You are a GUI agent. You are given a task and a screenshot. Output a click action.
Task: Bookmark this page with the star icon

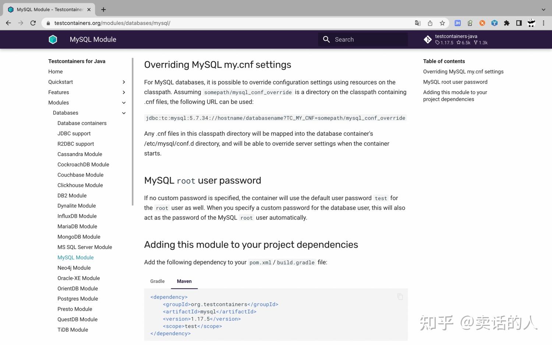pos(442,23)
